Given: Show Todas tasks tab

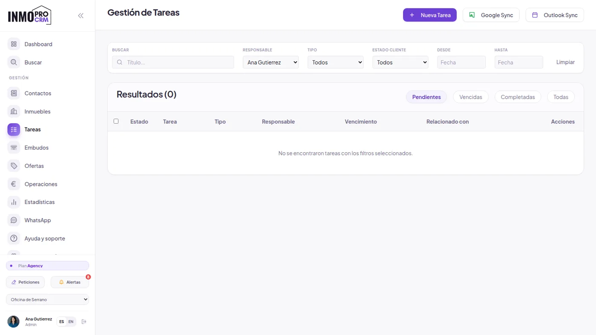Looking at the screenshot, I should point(561,97).
